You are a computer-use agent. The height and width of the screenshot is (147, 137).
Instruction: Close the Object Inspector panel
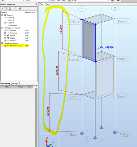pyautogui.click(x=36, y=4)
